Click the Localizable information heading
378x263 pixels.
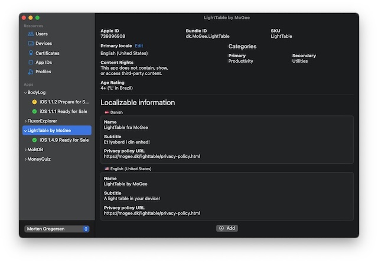tap(138, 103)
